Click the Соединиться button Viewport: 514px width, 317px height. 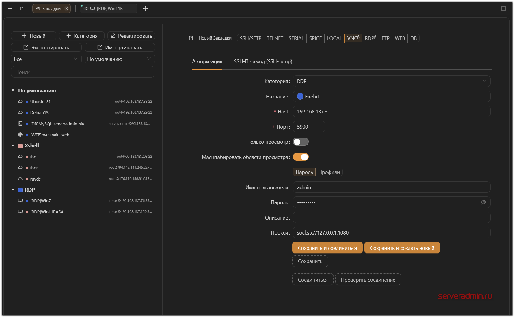(313, 280)
